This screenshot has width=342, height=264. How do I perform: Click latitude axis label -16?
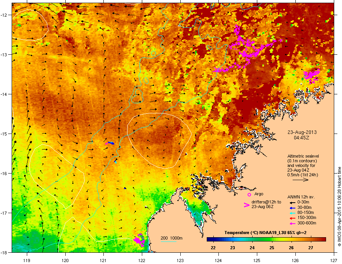(4, 174)
